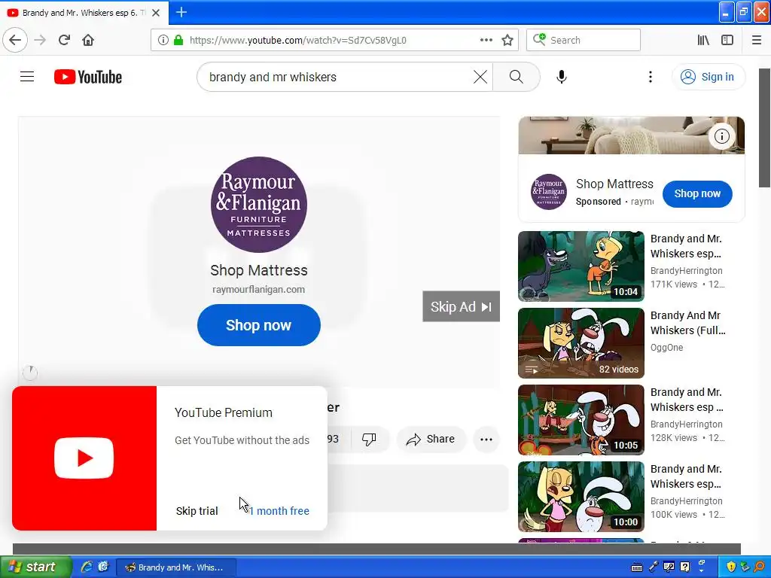The image size is (771, 578).
Task: Open site information icon in address bar
Action: [x=163, y=40]
